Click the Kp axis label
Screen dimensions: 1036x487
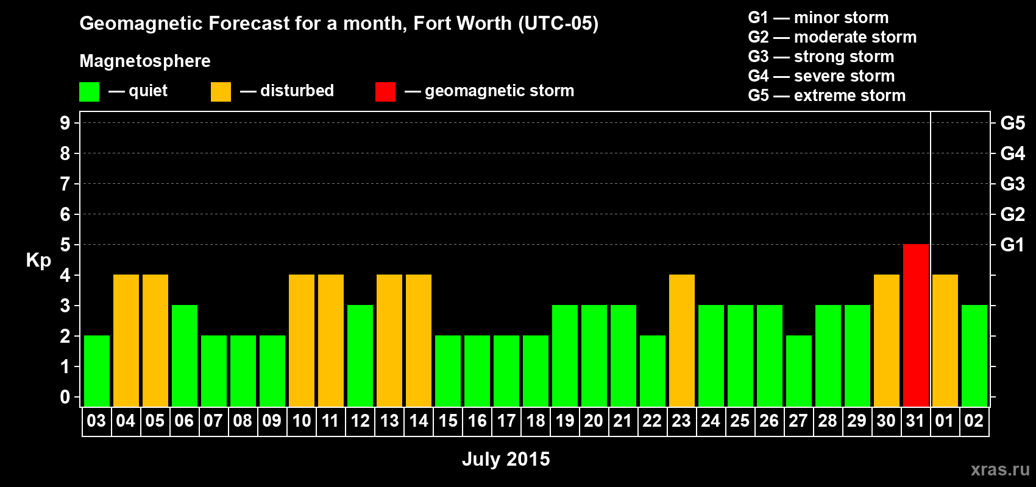pos(38,261)
